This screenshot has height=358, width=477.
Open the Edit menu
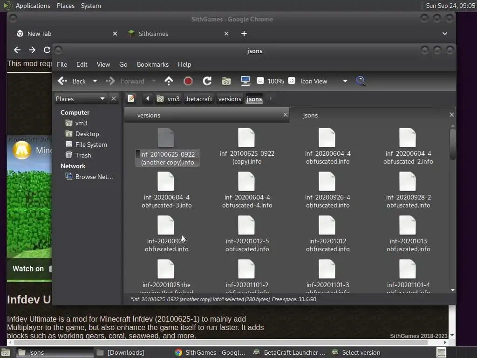coord(82,64)
